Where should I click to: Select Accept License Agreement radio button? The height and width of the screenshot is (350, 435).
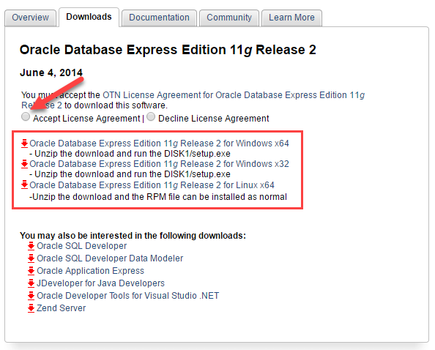[26, 116]
